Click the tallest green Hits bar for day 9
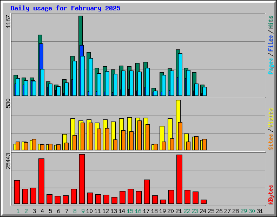Image resolution: width=277 pixels, height=217 pixels. (81, 30)
